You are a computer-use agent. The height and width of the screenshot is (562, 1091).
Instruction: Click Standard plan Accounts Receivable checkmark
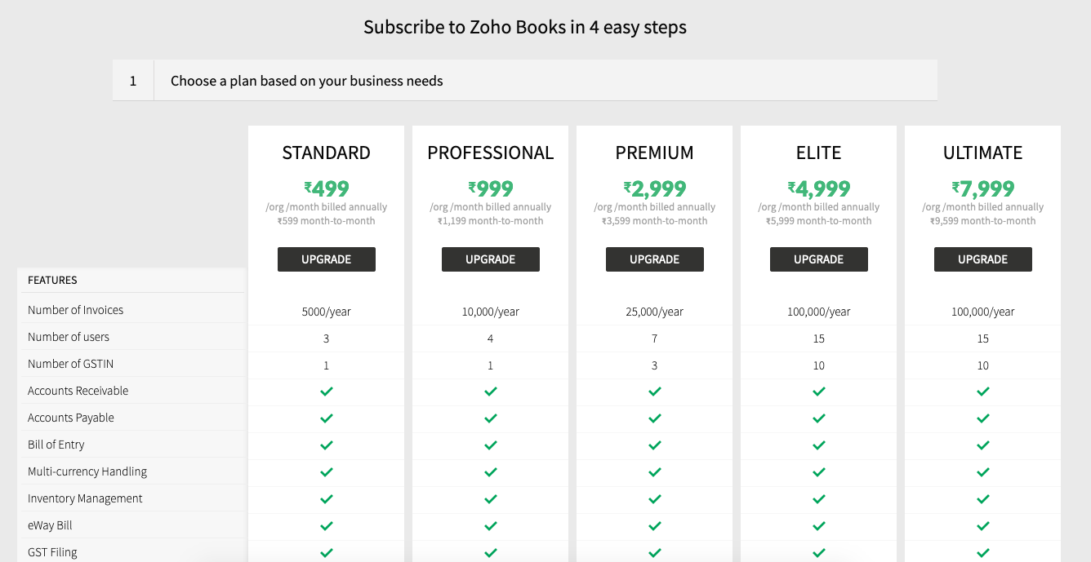pyautogui.click(x=327, y=392)
